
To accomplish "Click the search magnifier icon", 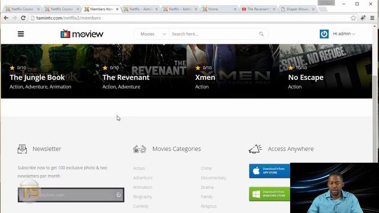I will pyautogui.click(x=261, y=34).
